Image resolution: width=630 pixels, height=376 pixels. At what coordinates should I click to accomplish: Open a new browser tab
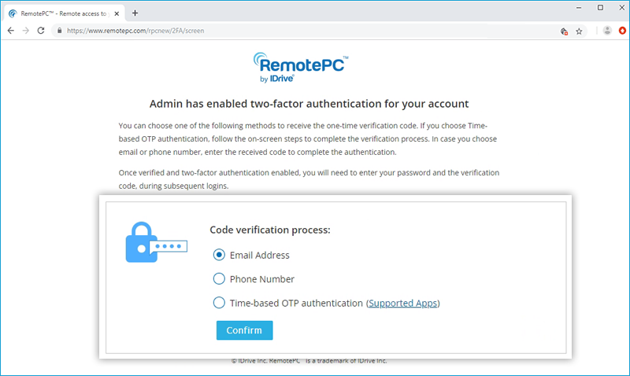tap(135, 13)
